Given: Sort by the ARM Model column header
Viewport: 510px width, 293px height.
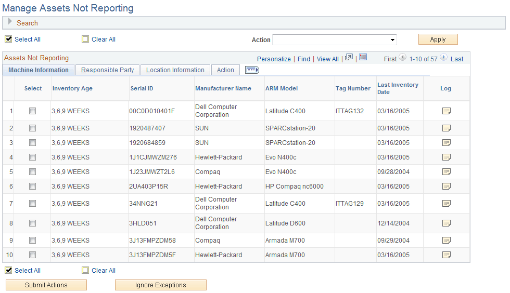Looking at the screenshot, I should pos(282,88).
